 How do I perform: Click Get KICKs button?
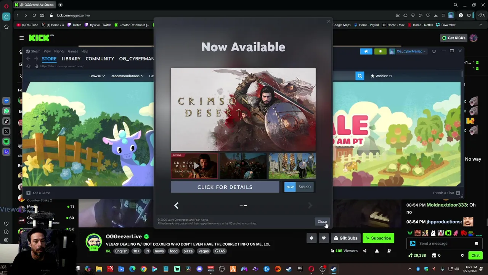coord(454,38)
